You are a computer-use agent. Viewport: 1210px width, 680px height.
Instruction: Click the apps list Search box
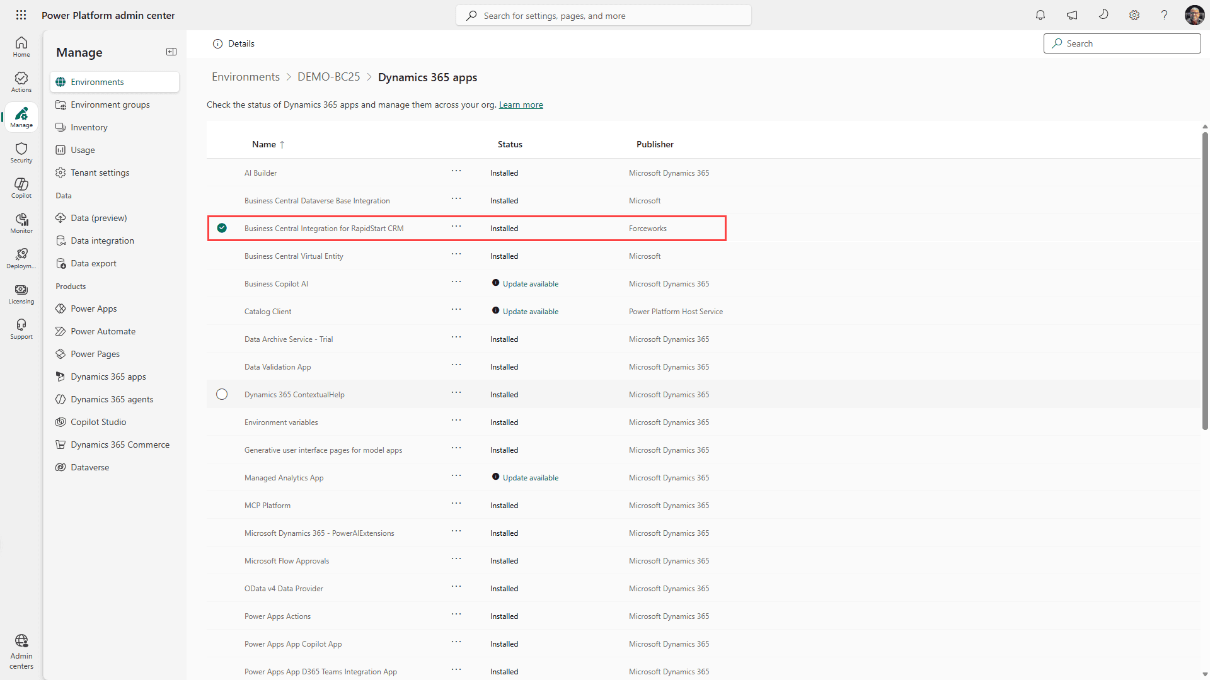[1122, 43]
